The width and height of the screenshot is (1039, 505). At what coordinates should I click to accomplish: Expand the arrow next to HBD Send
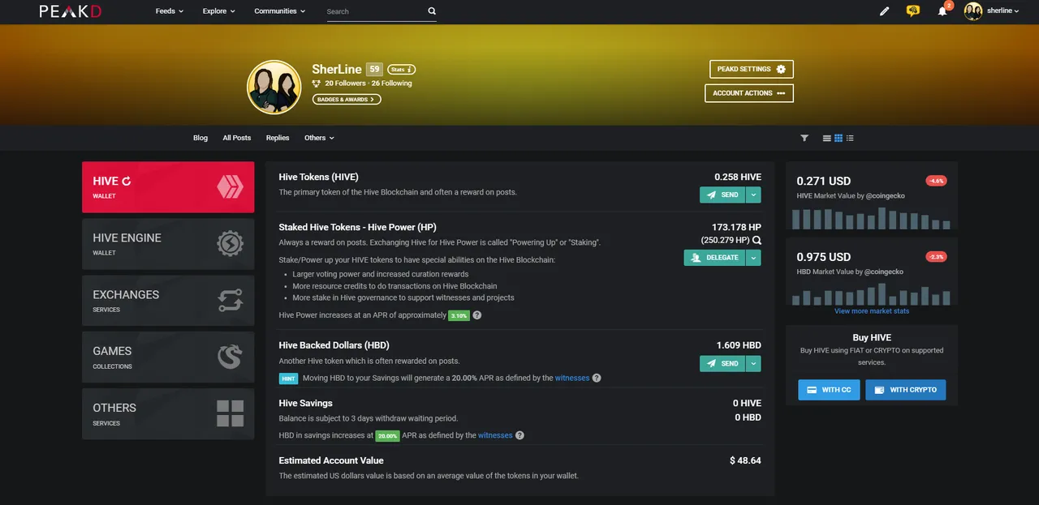coord(753,363)
